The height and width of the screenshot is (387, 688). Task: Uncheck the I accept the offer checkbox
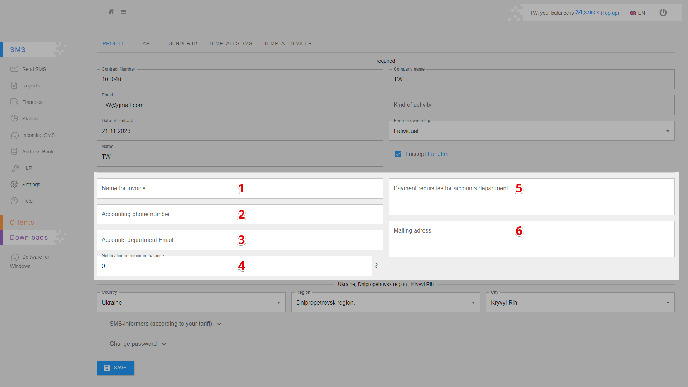[398, 154]
